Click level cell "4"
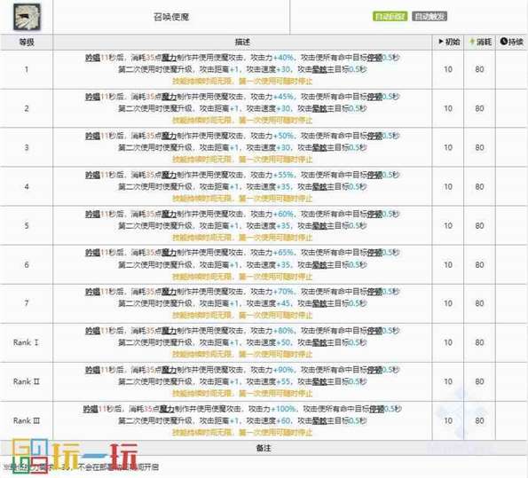528x478 pixels. 27,186
